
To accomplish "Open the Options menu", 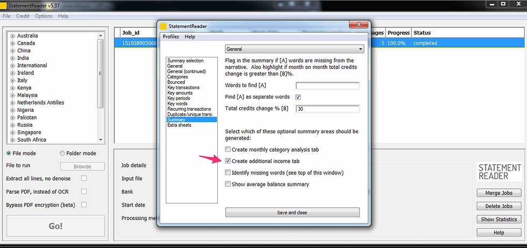I will point(44,16).
